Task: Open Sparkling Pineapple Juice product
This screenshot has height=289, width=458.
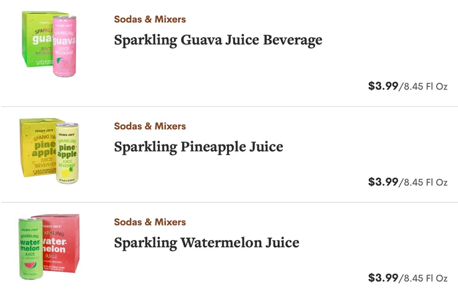Action: (198, 147)
